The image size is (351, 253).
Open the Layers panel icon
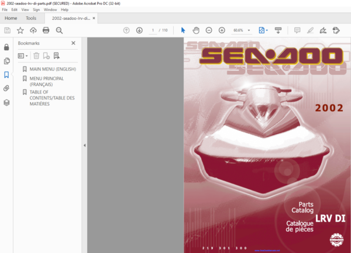(6, 103)
